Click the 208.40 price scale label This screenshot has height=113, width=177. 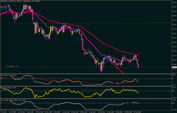(x=174, y=65)
